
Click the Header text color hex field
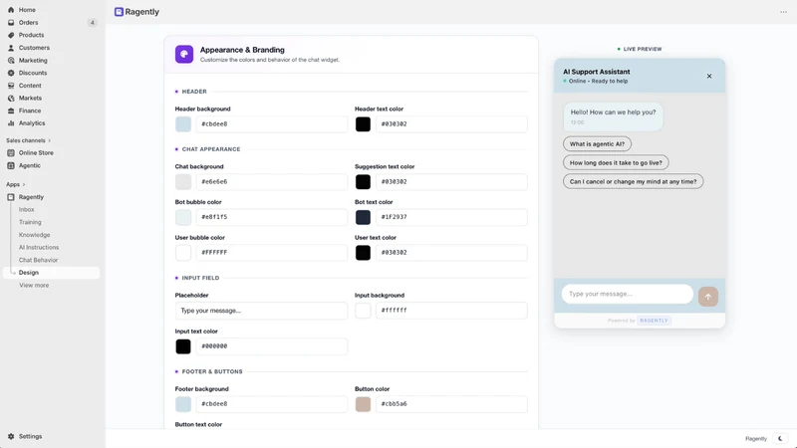(451, 123)
